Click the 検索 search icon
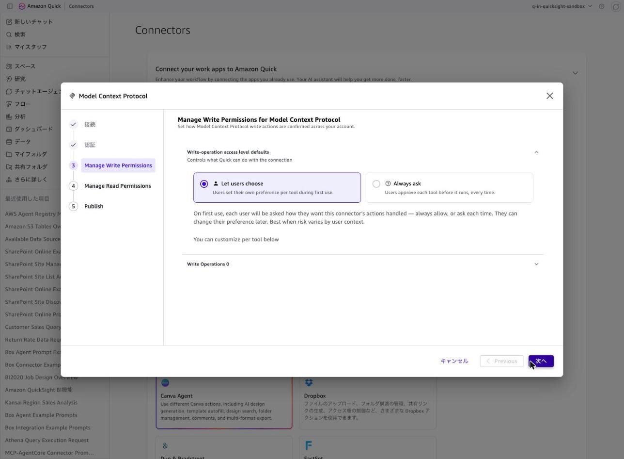 pos(9,34)
